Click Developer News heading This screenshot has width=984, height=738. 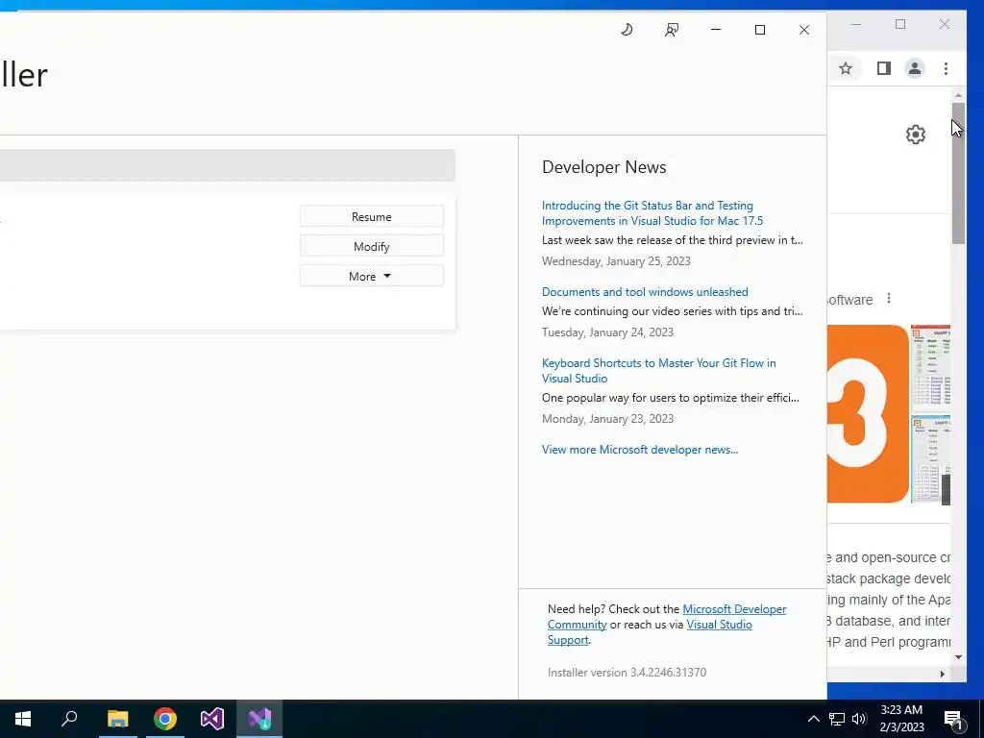603,167
